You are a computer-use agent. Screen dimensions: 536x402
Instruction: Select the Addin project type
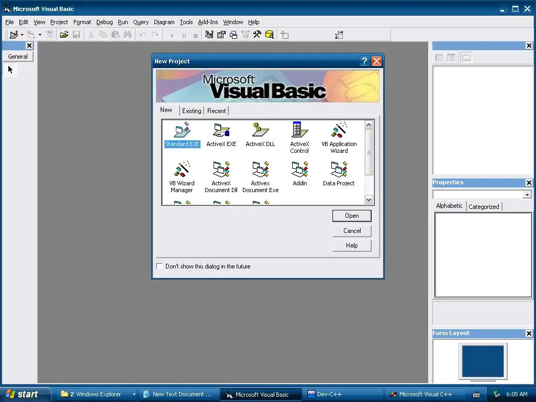tap(300, 174)
